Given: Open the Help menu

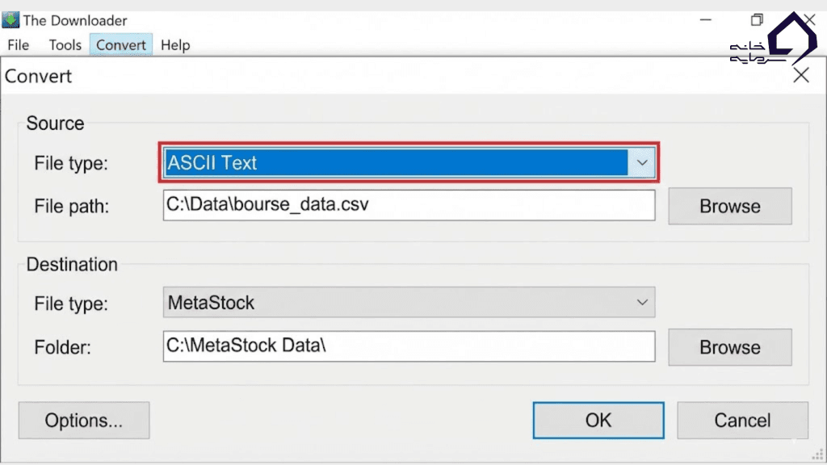Looking at the screenshot, I should [175, 45].
